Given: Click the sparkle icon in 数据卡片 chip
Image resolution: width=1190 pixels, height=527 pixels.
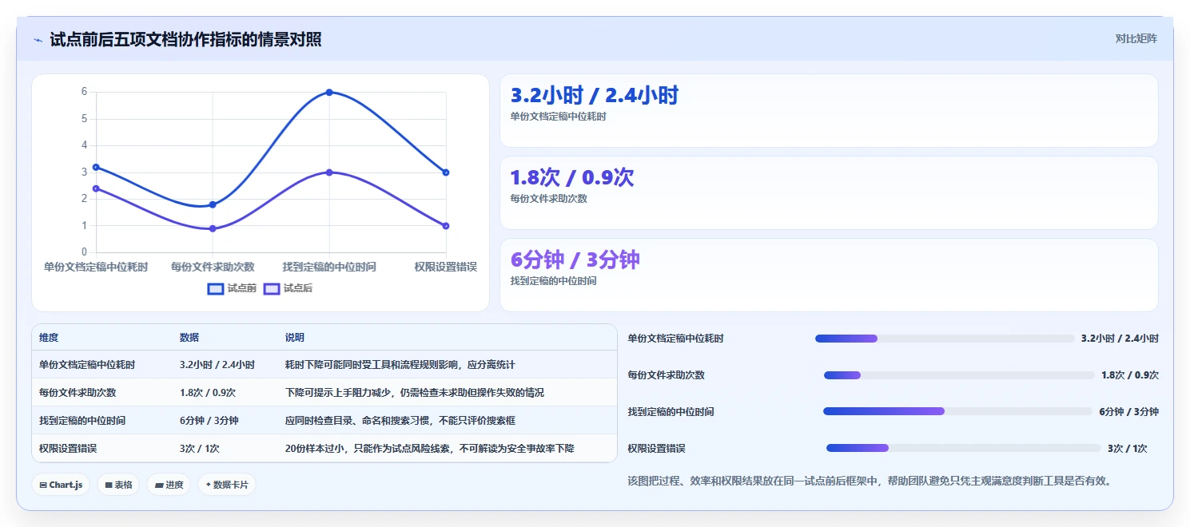Looking at the screenshot, I should [x=209, y=485].
